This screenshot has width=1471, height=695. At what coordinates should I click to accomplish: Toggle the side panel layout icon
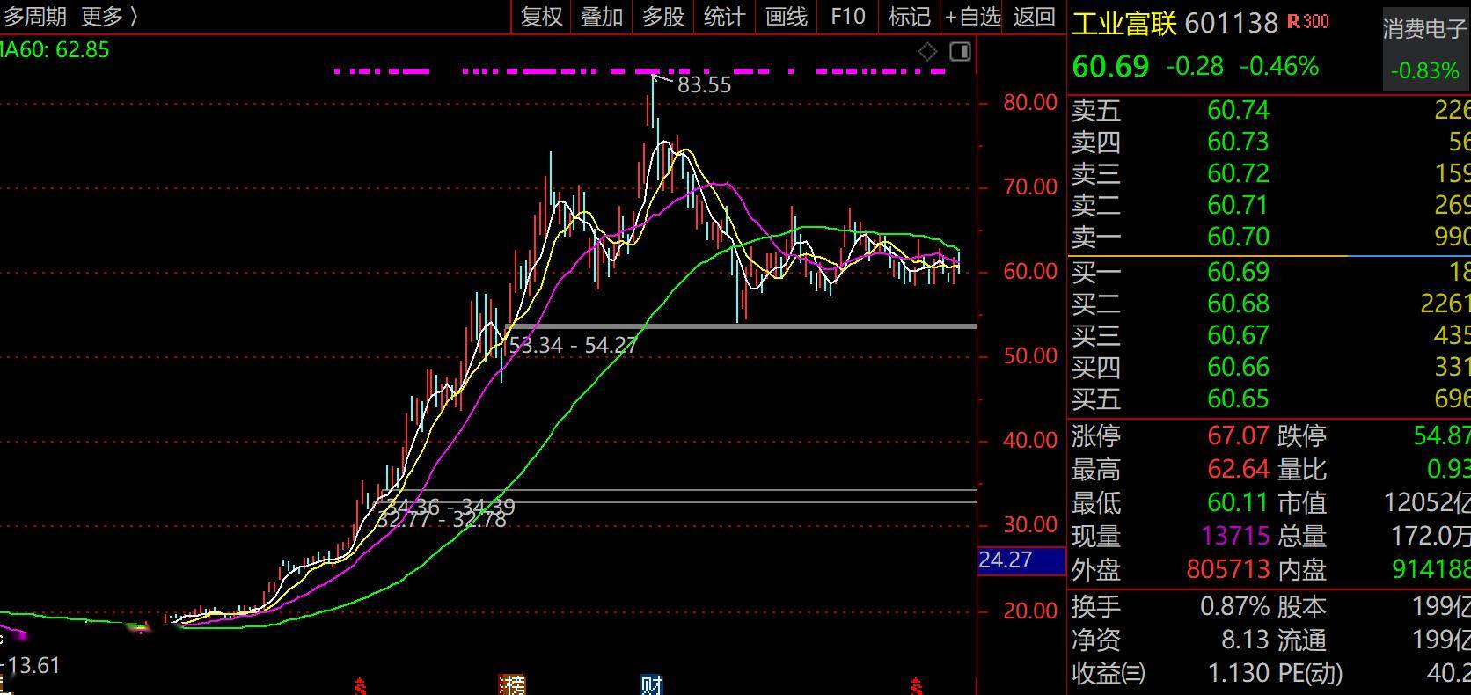coord(960,52)
